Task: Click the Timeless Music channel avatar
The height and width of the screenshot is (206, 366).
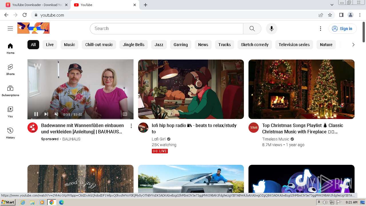Action: (254, 128)
